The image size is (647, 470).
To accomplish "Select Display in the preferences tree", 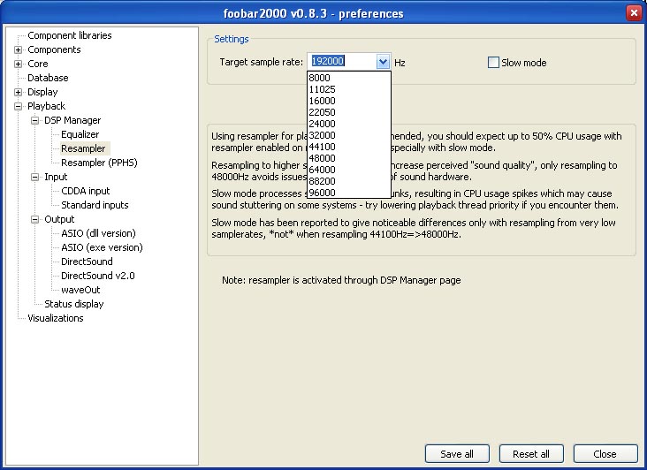I will point(42,92).
